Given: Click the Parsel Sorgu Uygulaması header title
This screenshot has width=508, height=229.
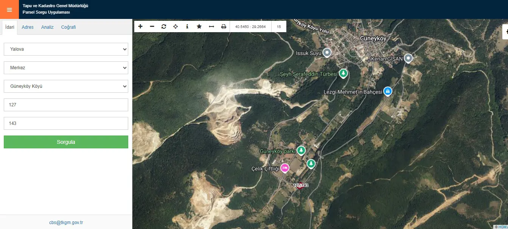Looking at the screenshot, I should pyautogui.click(x=46, y=12).
